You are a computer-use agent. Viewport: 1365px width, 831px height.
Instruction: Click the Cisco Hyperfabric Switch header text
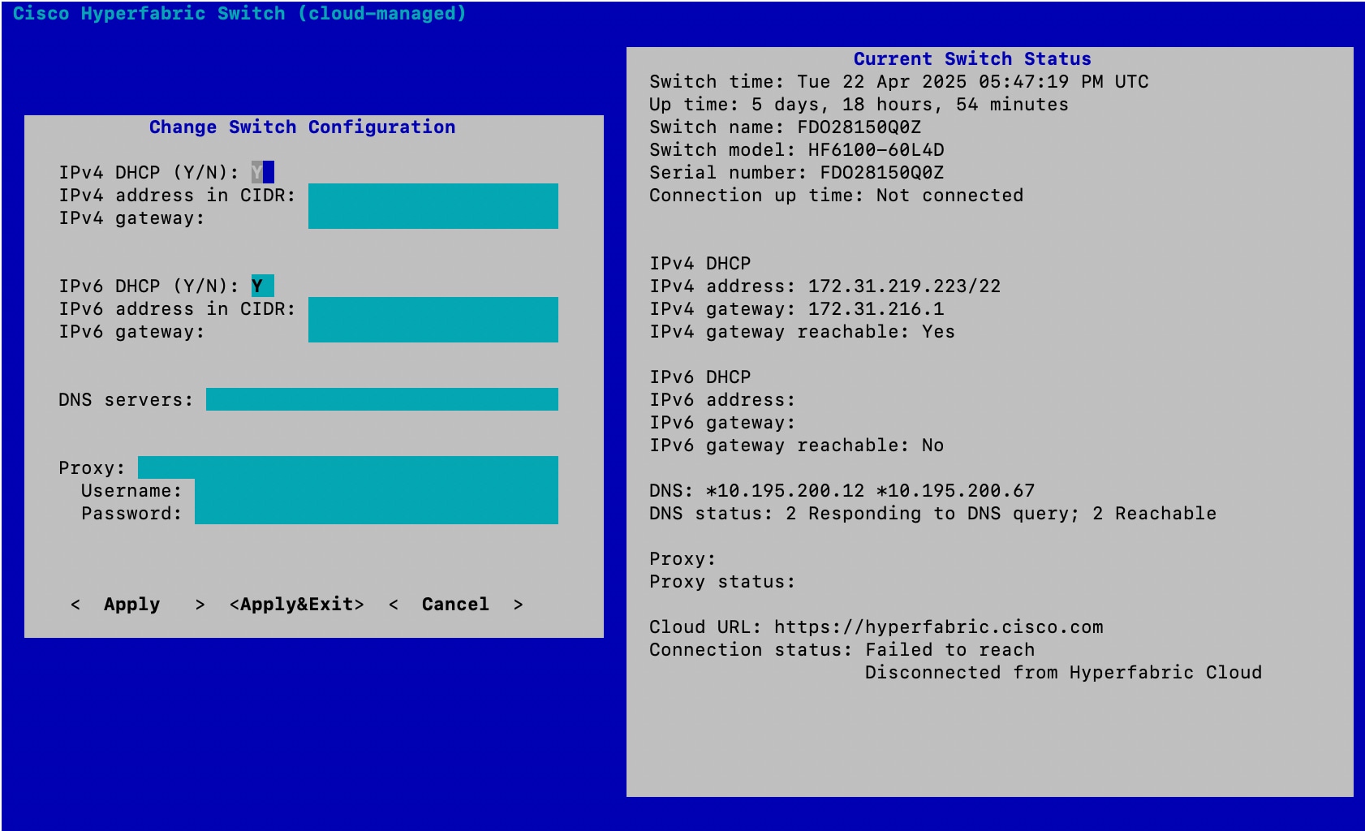239,14
